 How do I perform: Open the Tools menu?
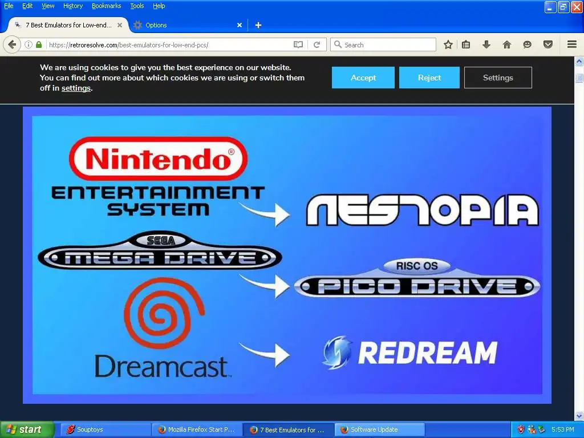pos(137,6)
